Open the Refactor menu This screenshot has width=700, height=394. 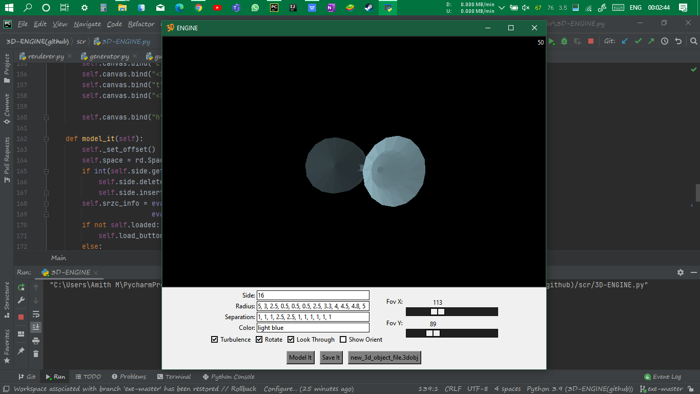pyautogui.click(x=141, y=24)
